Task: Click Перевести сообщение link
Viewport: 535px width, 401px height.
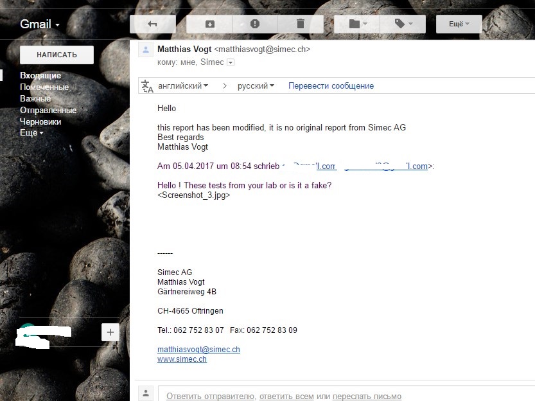Action: (331, 85)
